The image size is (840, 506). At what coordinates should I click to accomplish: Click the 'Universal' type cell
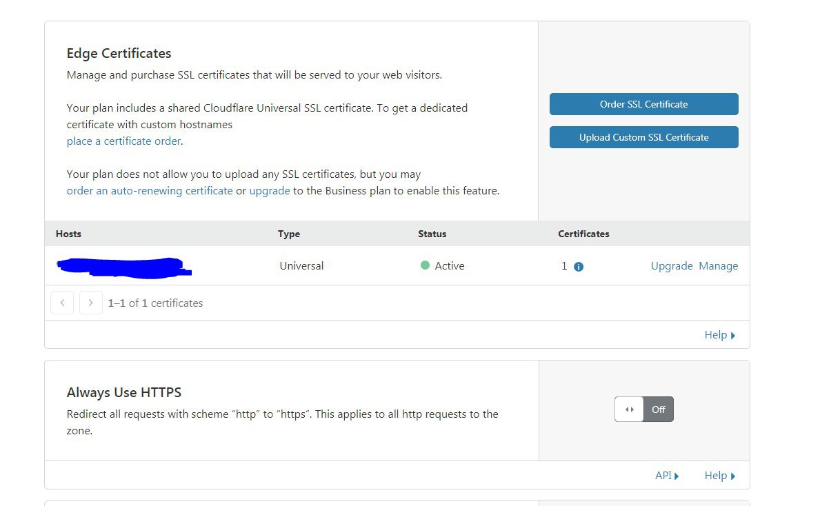(301, 266)
